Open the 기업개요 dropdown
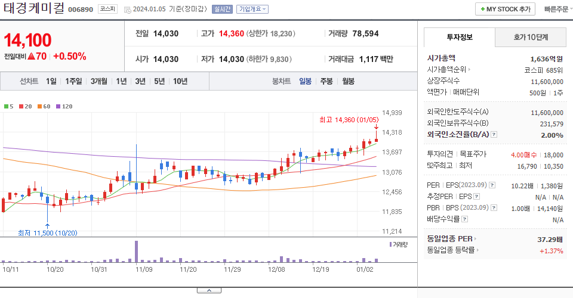573x298 pixels. [252, 9]
